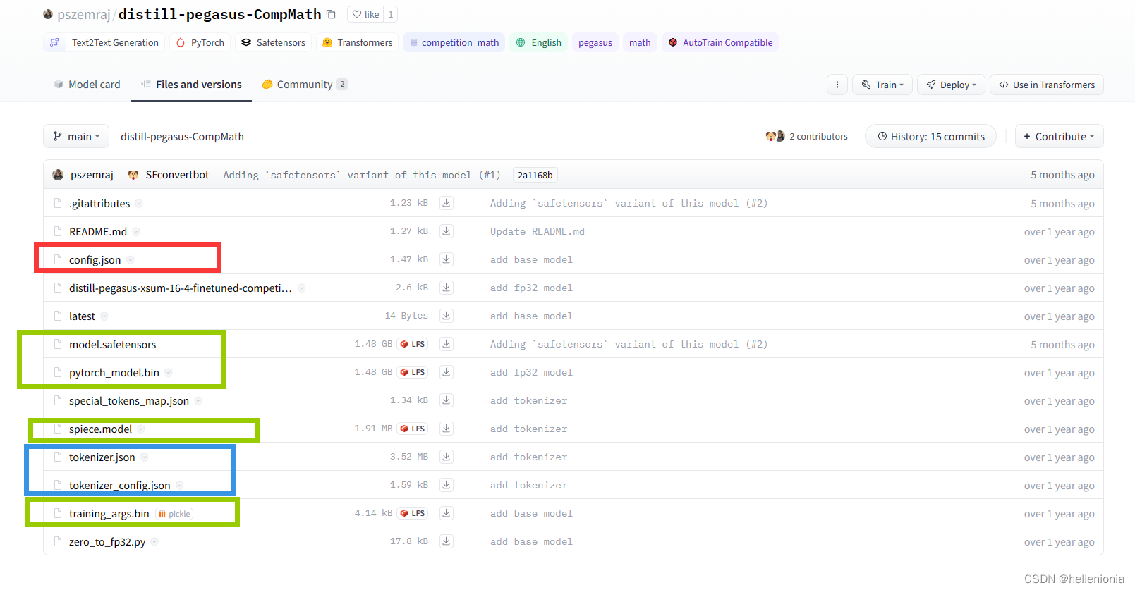
Task: Filter by Text2Text Generation tag
Action: click(x=104, y=42)
